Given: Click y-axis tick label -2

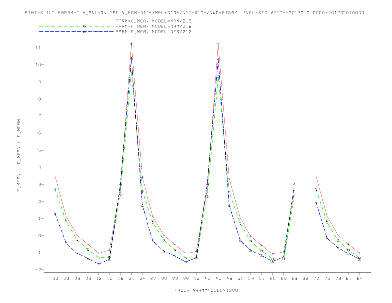Looking at the screenshot, I should (x=38, y=269).
